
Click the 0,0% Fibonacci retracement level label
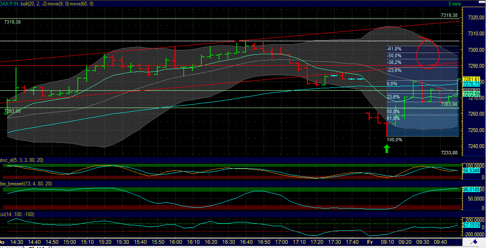point(393,84)
